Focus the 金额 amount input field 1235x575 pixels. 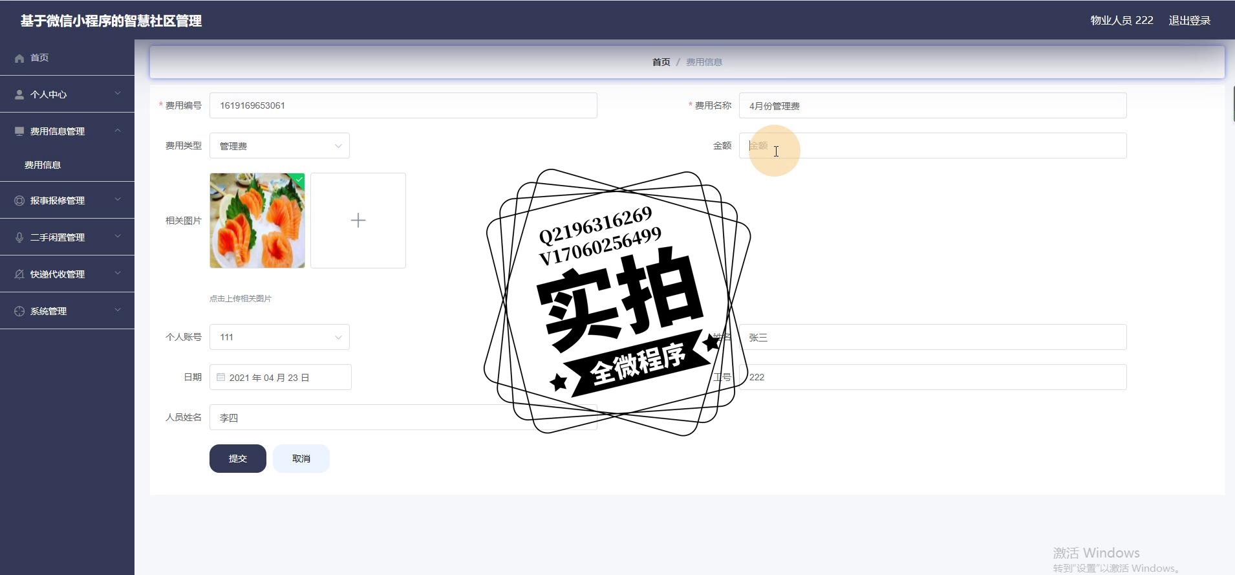point(933,146)
